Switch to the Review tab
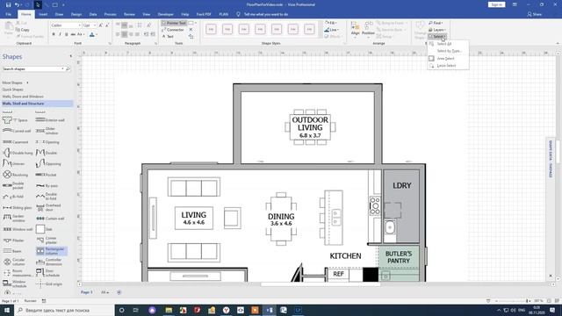Viewport: 562px width, 316px height. click(x=129, y=14)
